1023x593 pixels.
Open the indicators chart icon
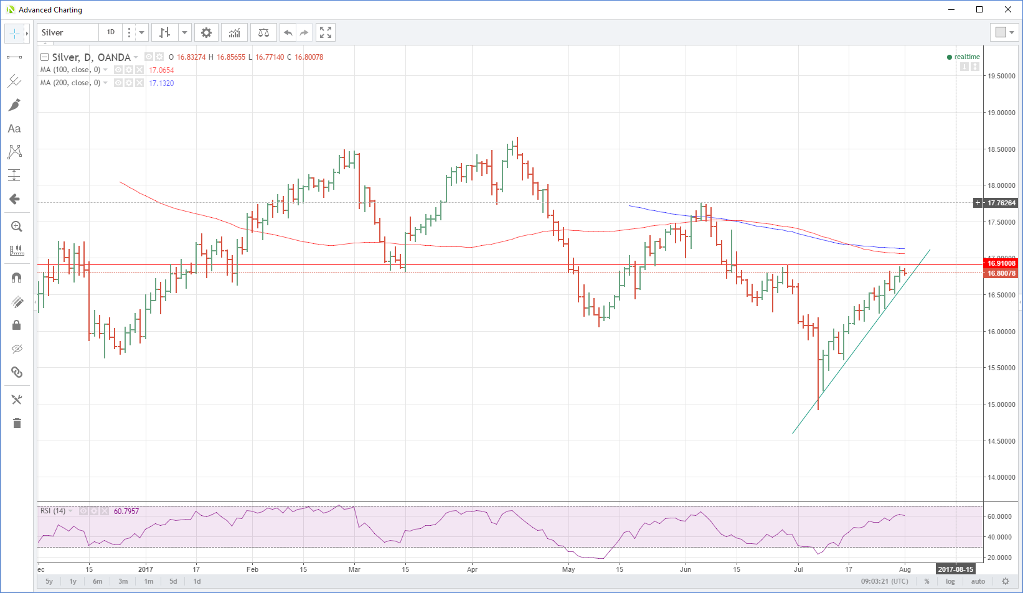(235, 32)
